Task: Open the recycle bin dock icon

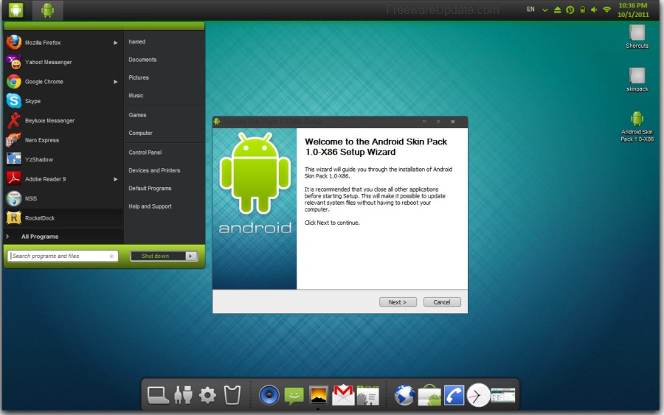Action: [232, 395]
